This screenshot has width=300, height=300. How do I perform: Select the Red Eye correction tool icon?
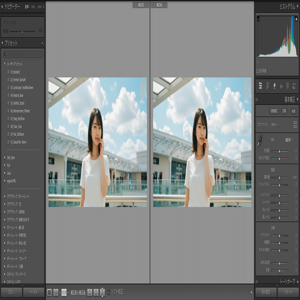[x=281, y=86]
